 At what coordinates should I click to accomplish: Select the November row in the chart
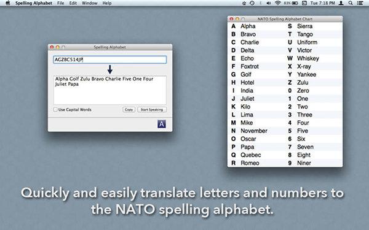click(x=256, y=131)
